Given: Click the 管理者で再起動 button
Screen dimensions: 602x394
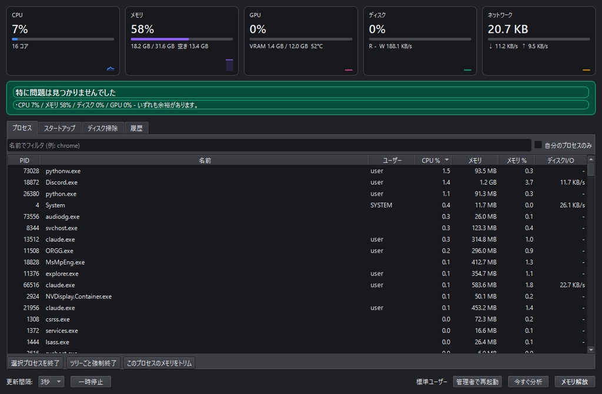Looking at the screenshot, I should pyautogui.click(x=477, y=382).
